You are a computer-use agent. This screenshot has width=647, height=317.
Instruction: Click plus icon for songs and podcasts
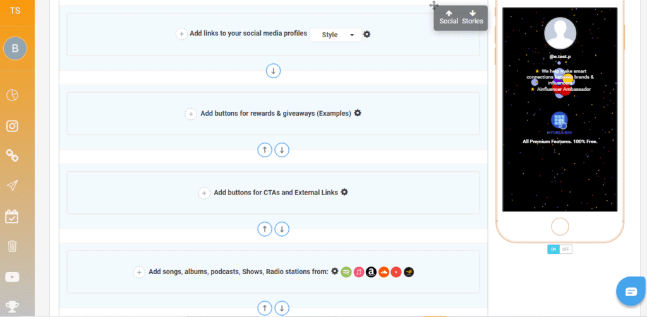coord(139,272)
